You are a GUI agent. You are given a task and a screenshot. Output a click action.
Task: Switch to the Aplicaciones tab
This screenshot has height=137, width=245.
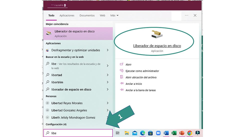coord(67,15)
